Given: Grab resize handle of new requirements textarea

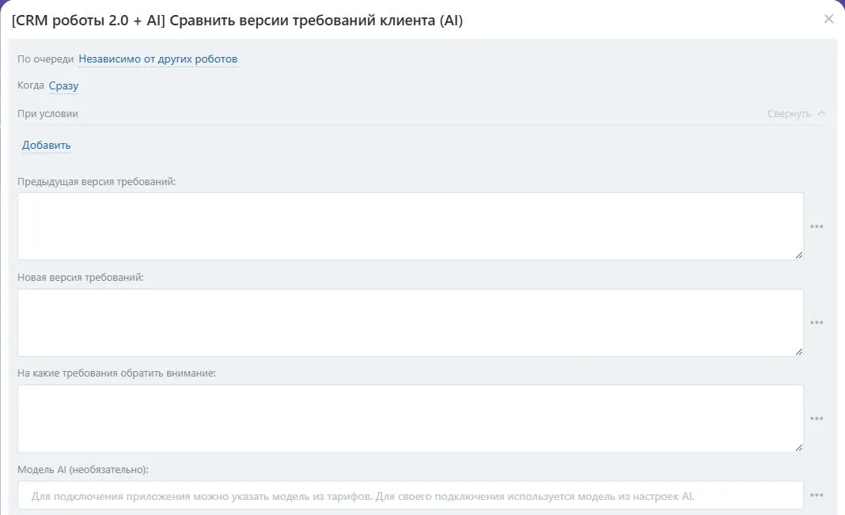Looking at the screenshot, I should click(798, 351).
